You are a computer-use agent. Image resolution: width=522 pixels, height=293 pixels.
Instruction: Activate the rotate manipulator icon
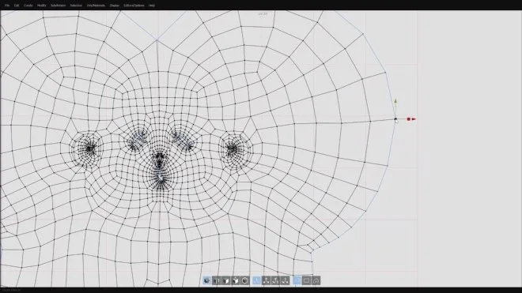point(276,280)
